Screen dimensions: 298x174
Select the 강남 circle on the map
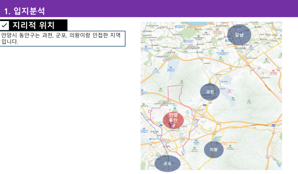point(239,35)
